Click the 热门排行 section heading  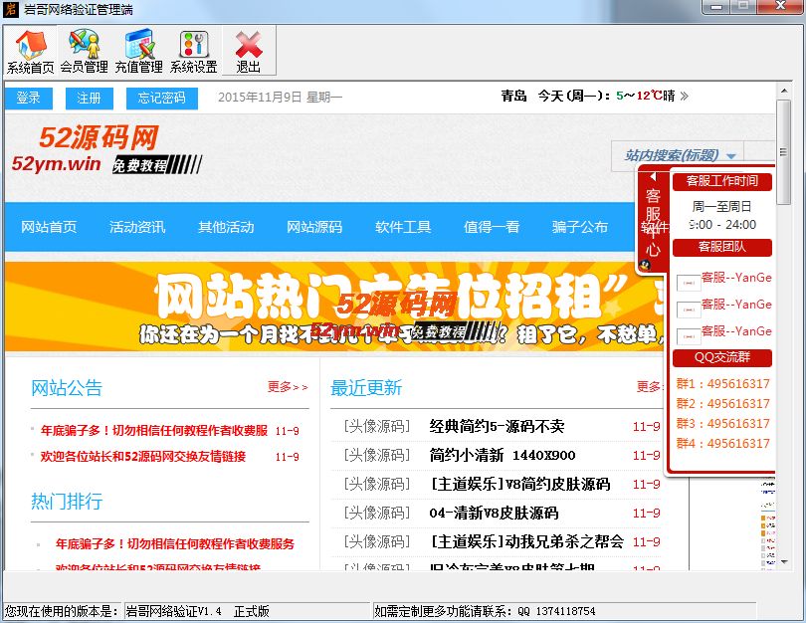pos(67,501)
